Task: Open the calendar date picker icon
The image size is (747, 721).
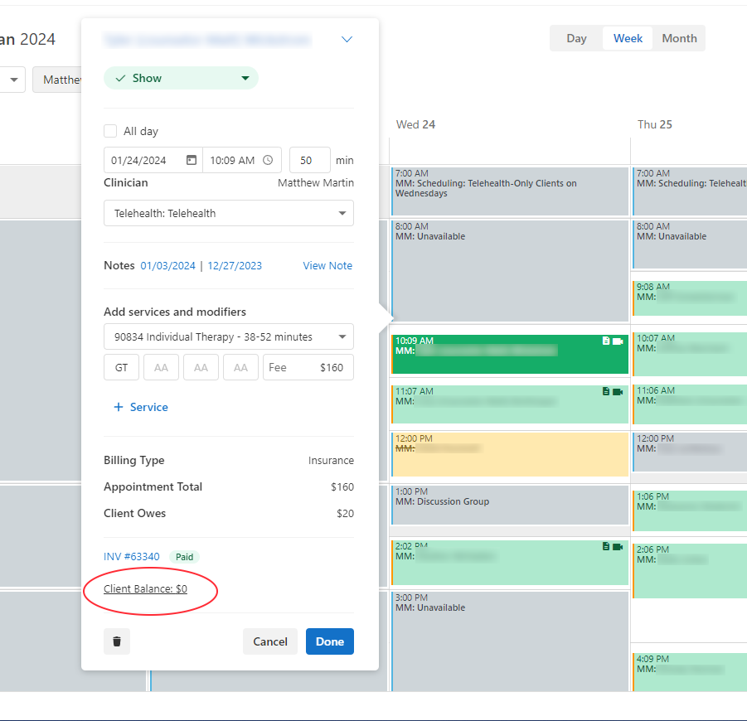Action: click(192, 160)
